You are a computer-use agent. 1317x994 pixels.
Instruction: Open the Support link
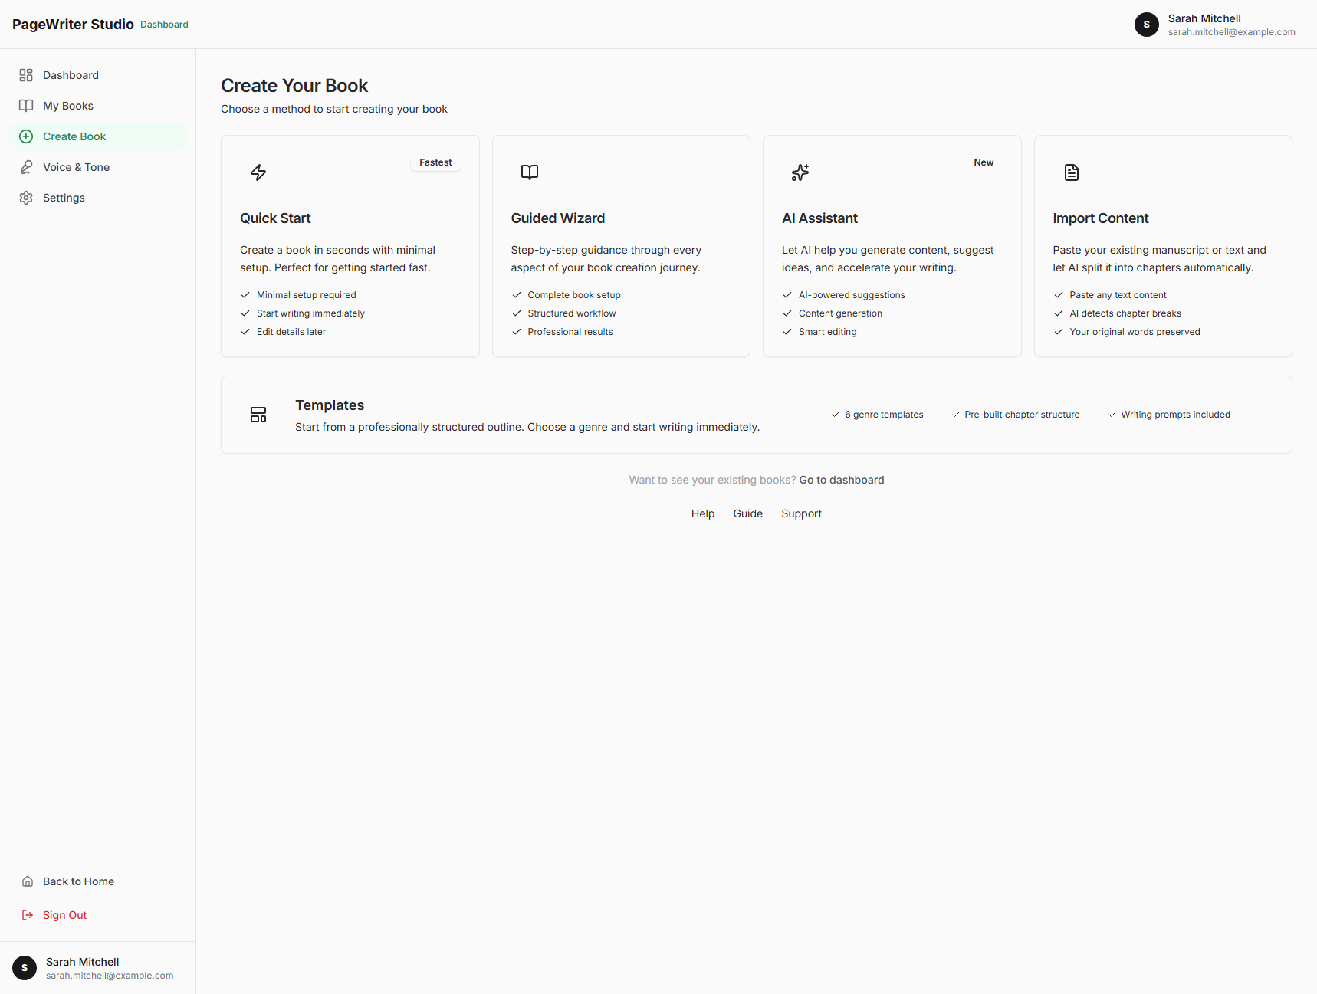(801, 513)
